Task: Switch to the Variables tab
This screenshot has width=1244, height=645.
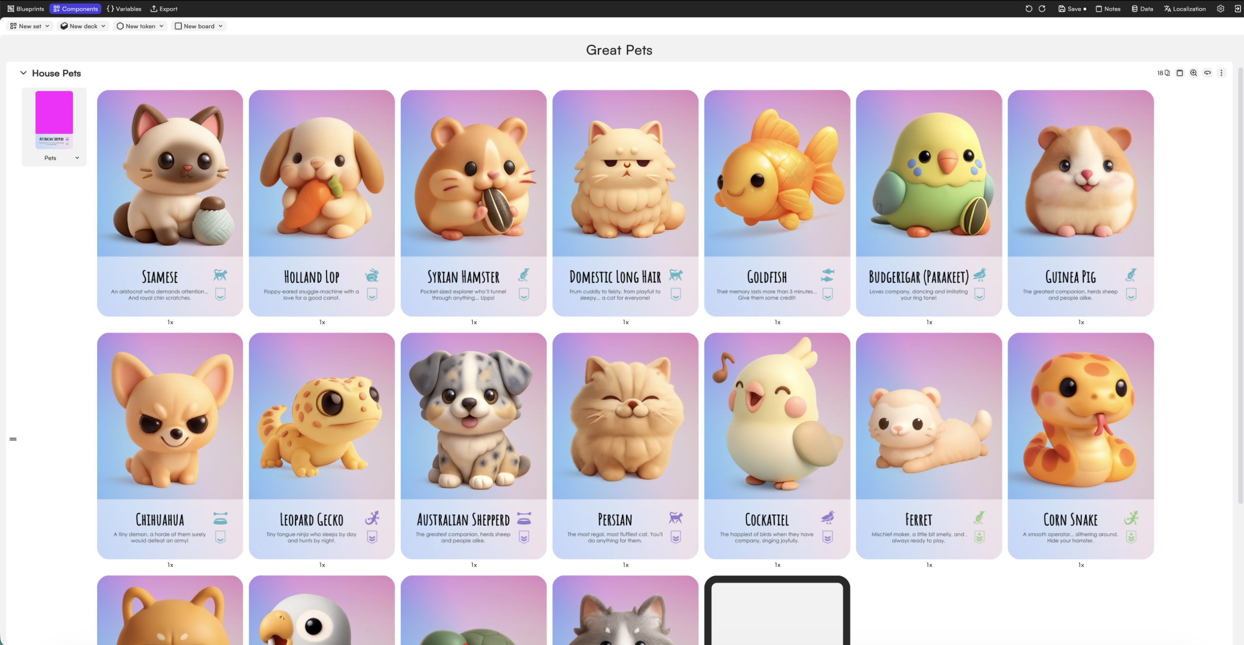Action: [x=124, y=9]
